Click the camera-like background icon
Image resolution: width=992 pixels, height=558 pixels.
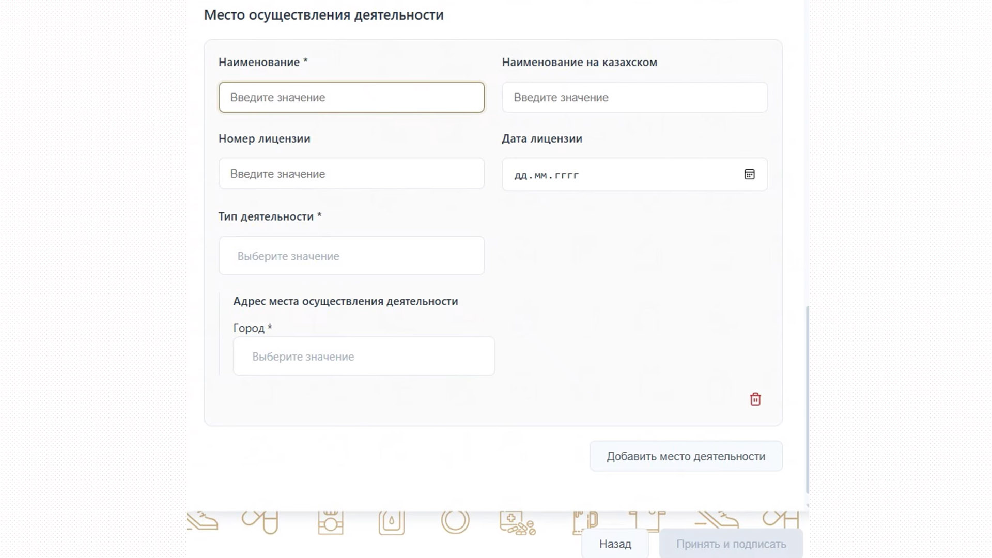coord(330,523)
